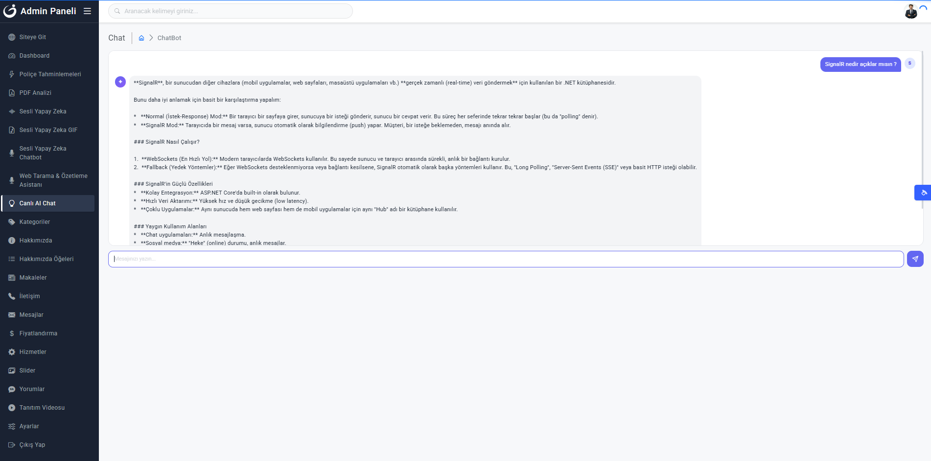Open the Mesajlar section
Screen dimensions: 931x461
48,315
